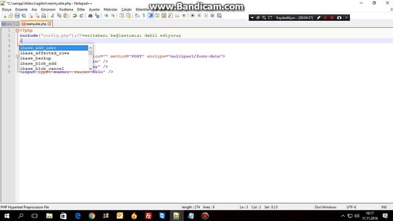Viewport: 393px width, 221px height.
Task: Open Find with the binoculars icon
Action: (x=90, y=16)
